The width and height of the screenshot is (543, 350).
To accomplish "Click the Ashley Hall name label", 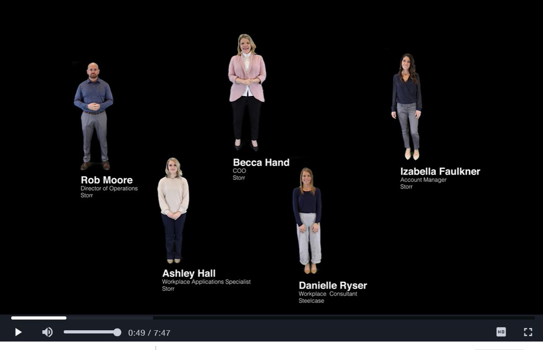I will [188, 273].
